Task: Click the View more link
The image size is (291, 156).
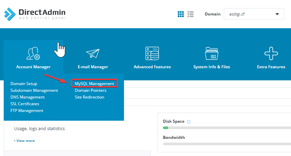Action: [25, 141]
